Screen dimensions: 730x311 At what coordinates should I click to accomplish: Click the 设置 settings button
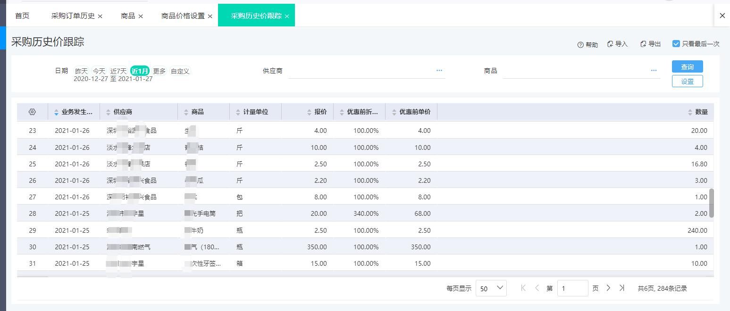[x=687, y=81]
